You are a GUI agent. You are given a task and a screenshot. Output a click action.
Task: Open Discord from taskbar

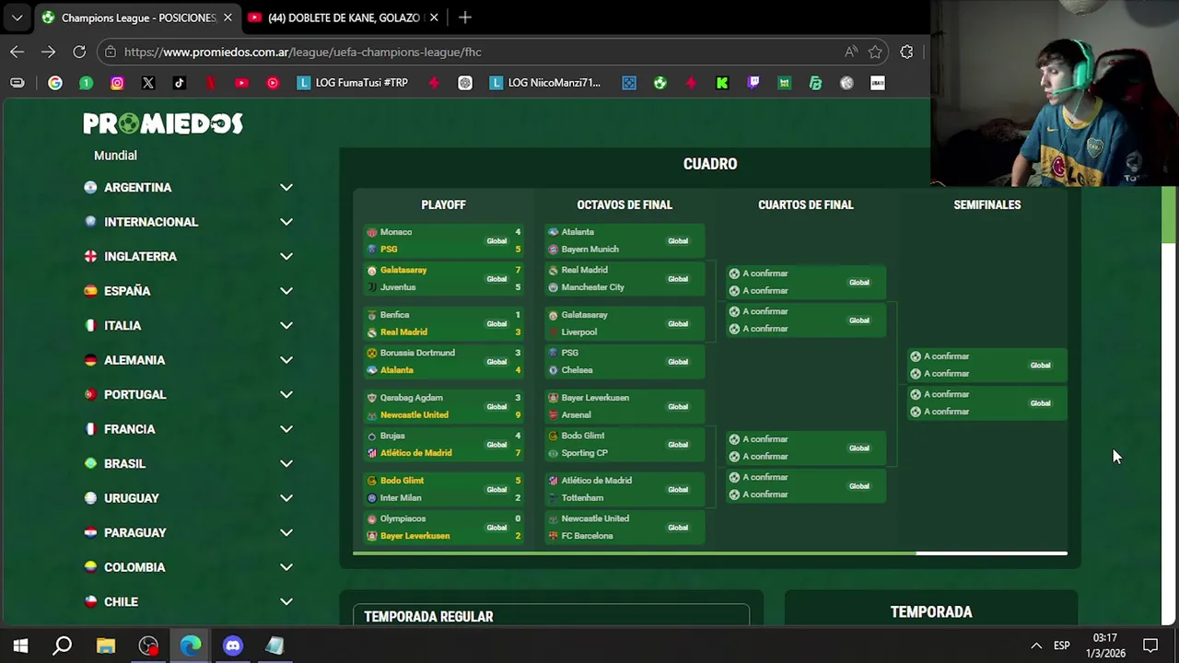tap(233, 646)
